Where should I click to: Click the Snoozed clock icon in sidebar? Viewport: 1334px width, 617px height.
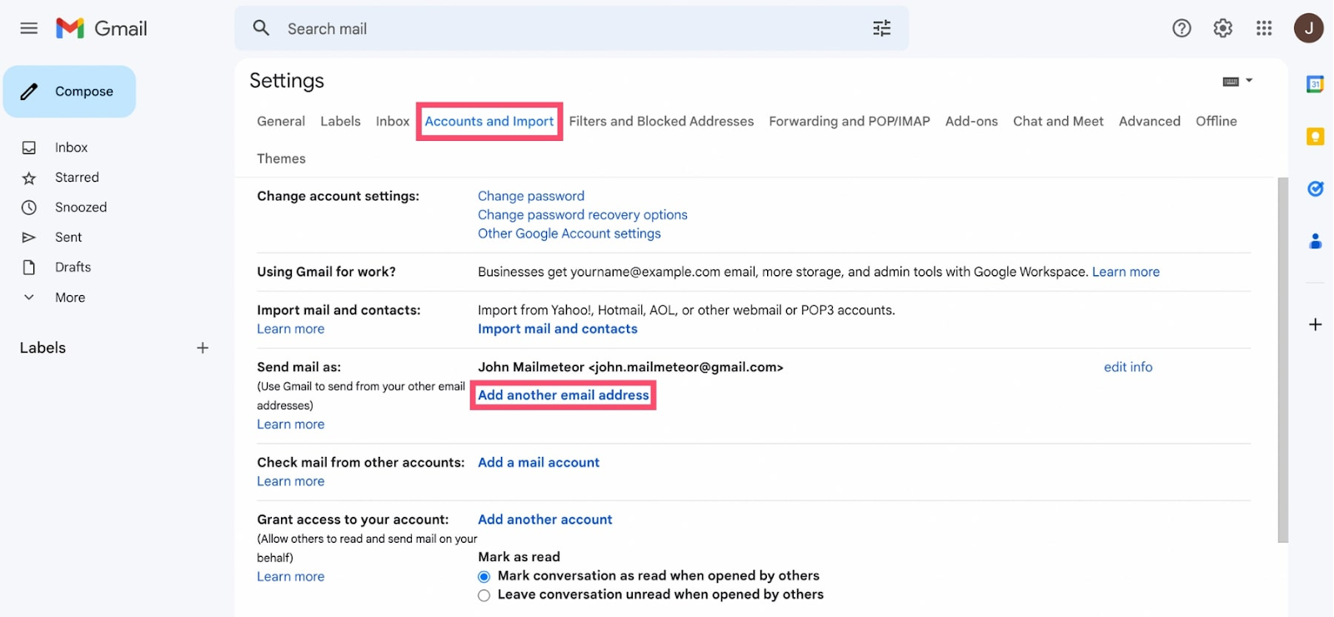click(29, 208)
